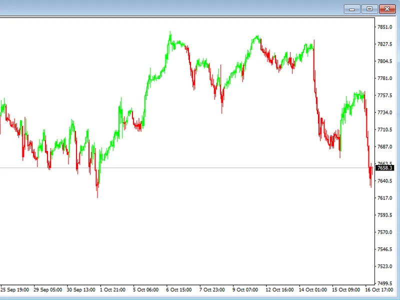Select the 6 Oct 15:00 time label
Image resolution: width=400 pixels, height=300 pixels.
(179, 290)
